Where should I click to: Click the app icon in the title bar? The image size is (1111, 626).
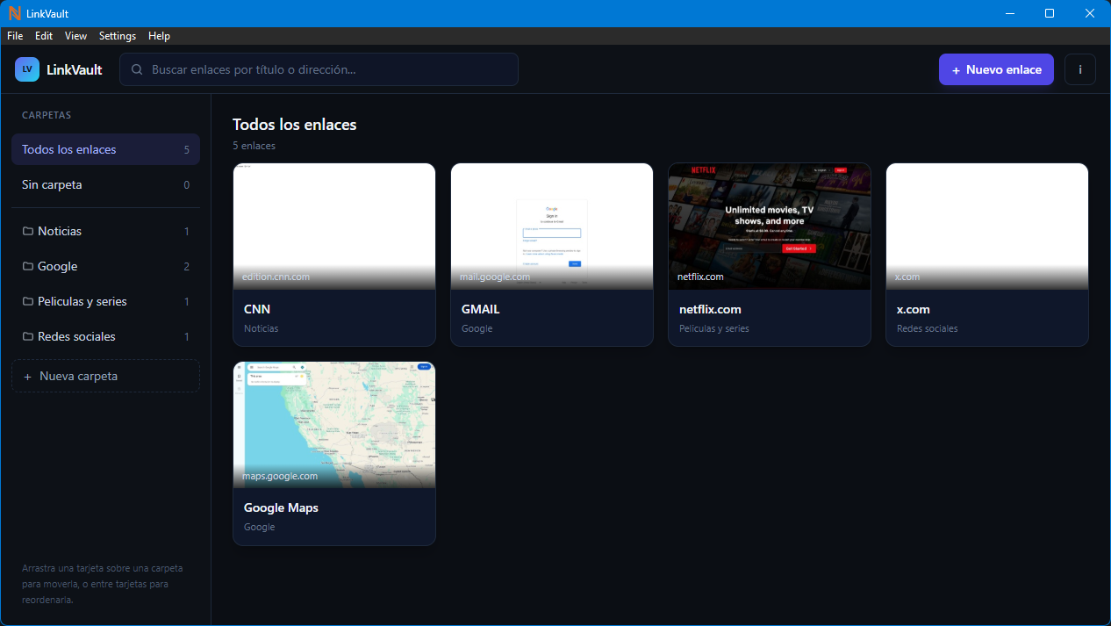click(x=14, y=13)
